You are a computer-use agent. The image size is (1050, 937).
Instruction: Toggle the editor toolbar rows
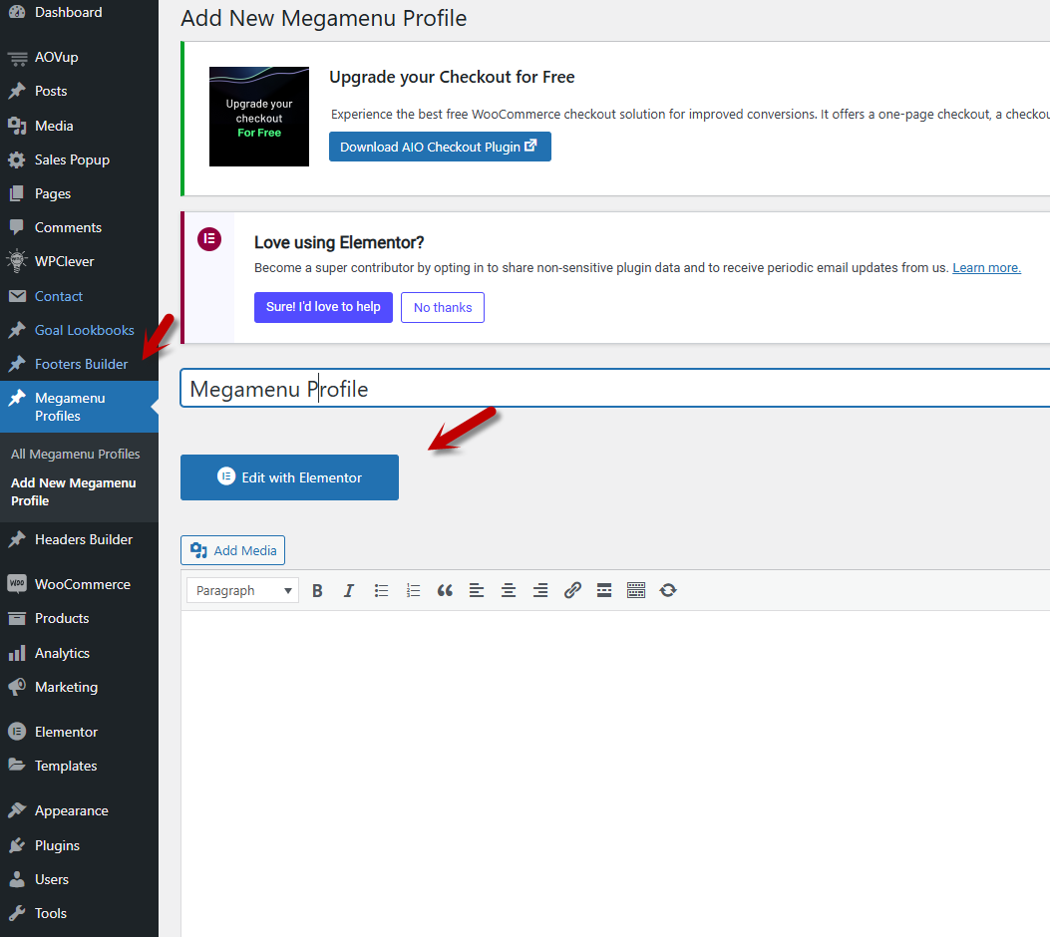(x=636, y=591)
